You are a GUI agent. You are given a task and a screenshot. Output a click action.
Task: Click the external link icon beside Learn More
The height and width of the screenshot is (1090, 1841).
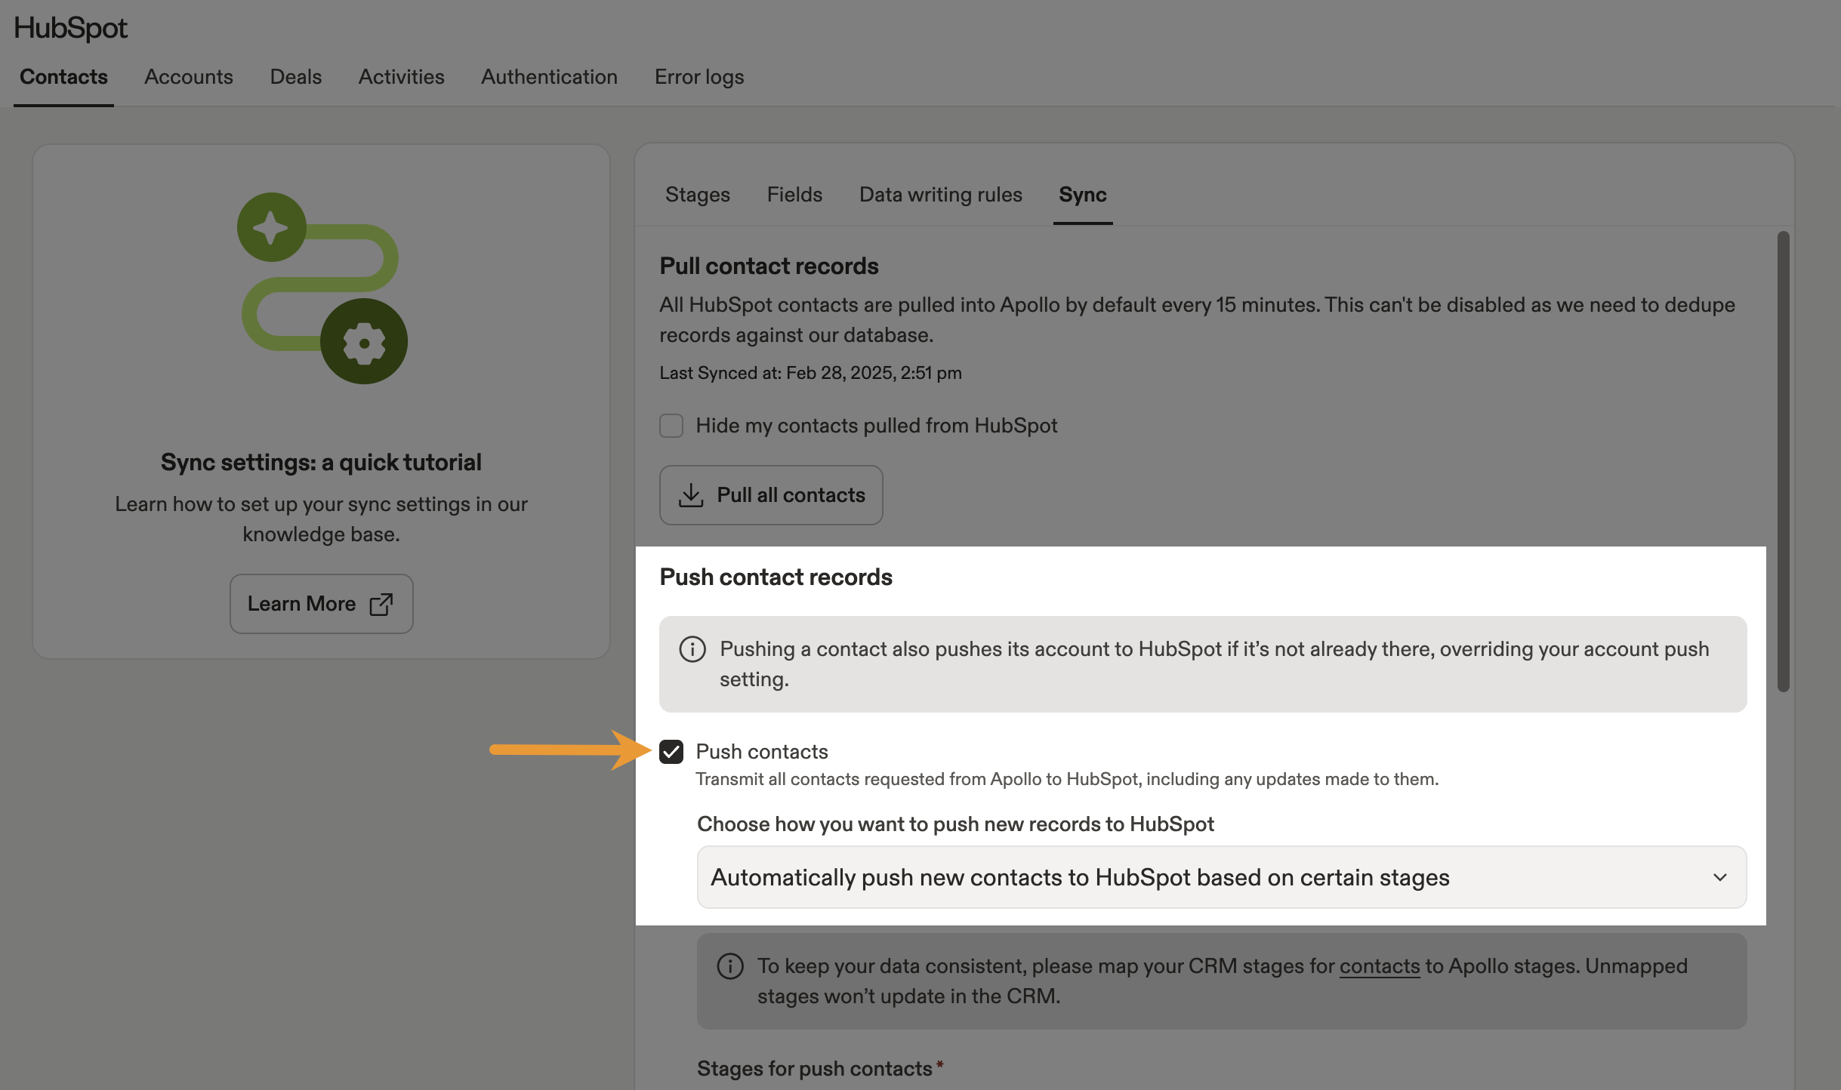(x=381, y=604)
